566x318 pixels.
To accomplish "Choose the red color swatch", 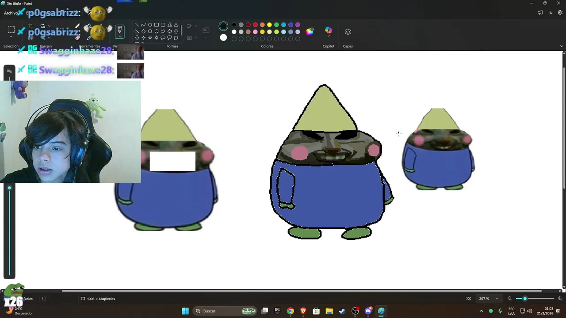I will click(x=255, y=25).
